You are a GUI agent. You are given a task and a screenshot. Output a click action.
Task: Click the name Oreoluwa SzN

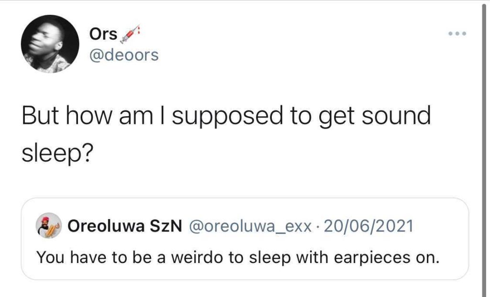(125, 226)
